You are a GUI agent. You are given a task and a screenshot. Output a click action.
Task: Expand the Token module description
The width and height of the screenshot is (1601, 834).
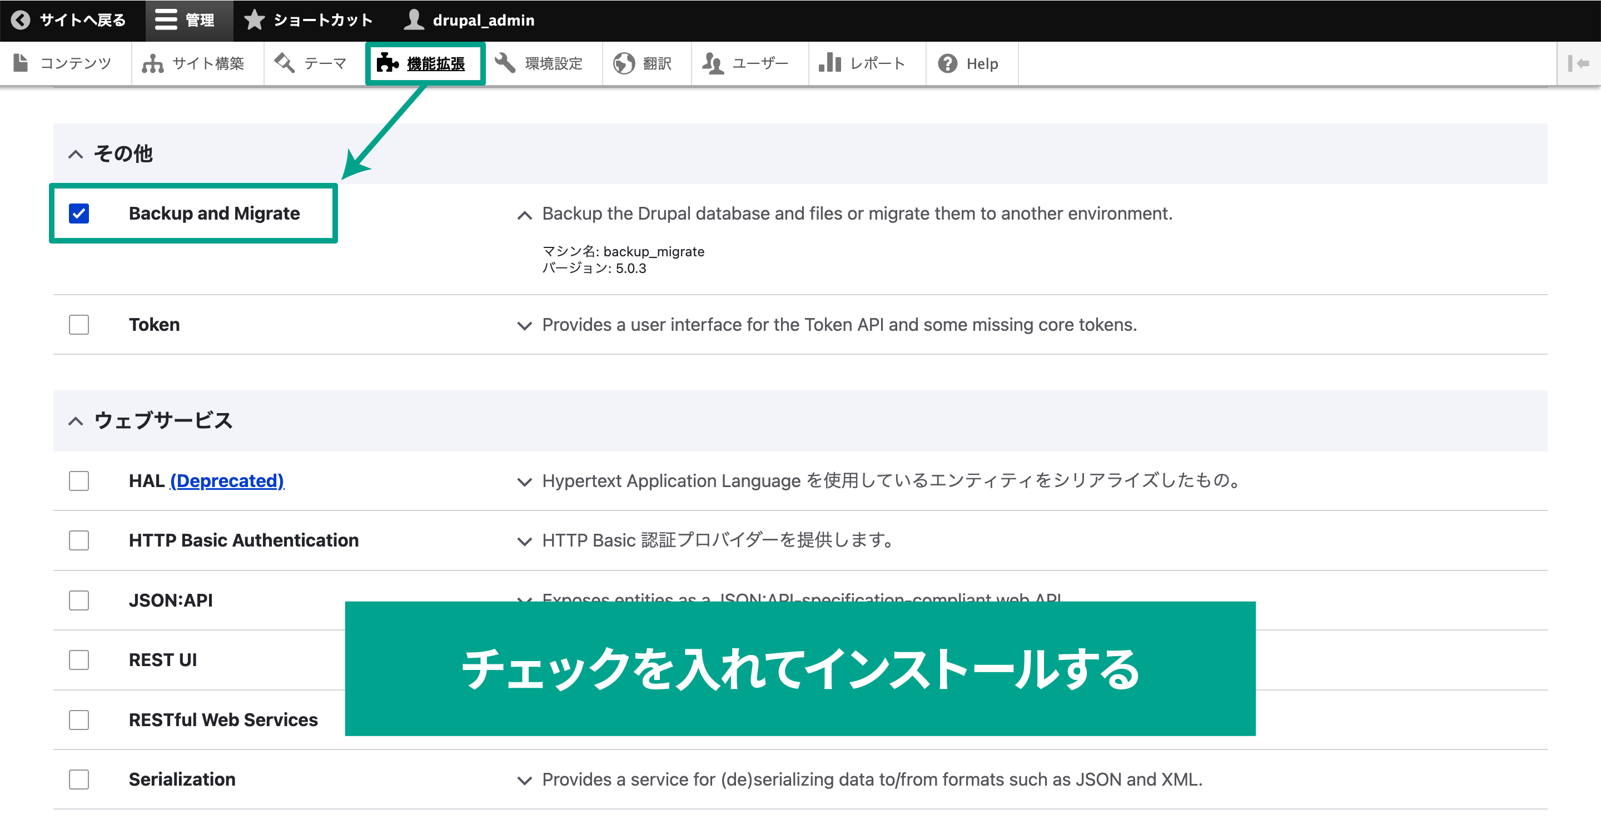click(x=523, y=325)
